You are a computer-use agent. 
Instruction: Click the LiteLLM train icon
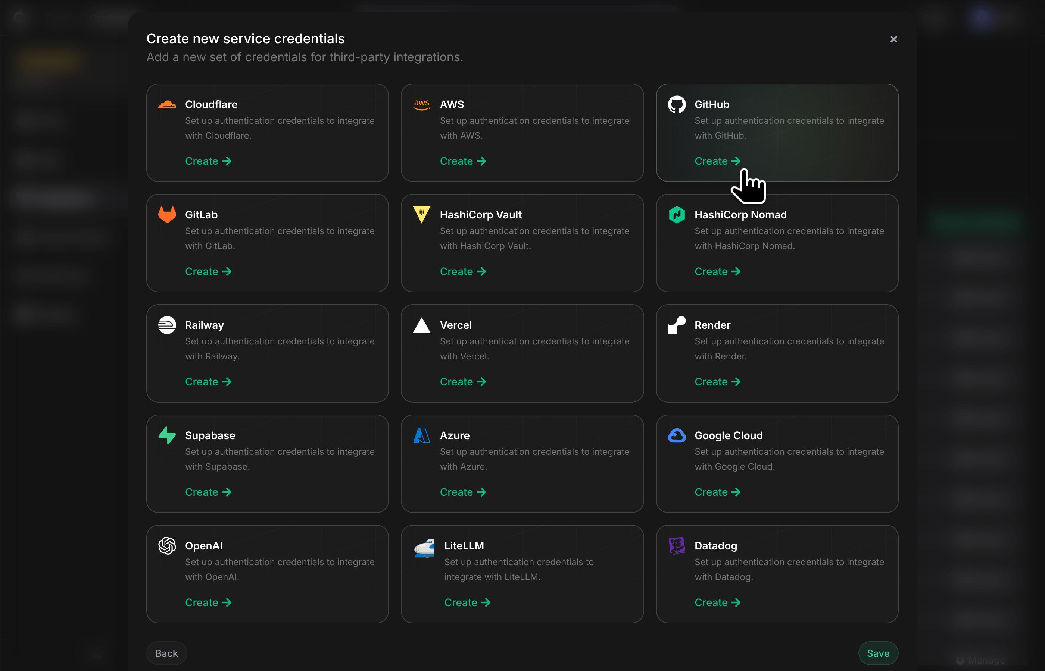[424, 548]
